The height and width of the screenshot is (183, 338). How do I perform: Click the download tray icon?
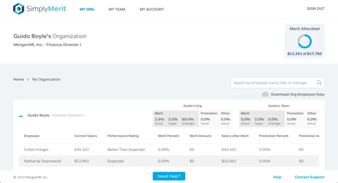(x=265, y=94)
